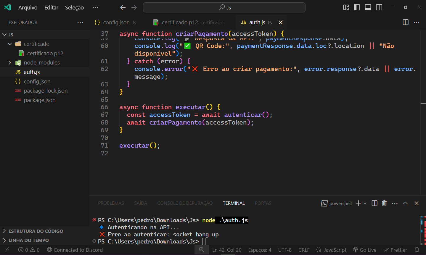This screenshot has height=255, width=426.
Task: Open the Customize Layout icon
Action: click(346, 7)
